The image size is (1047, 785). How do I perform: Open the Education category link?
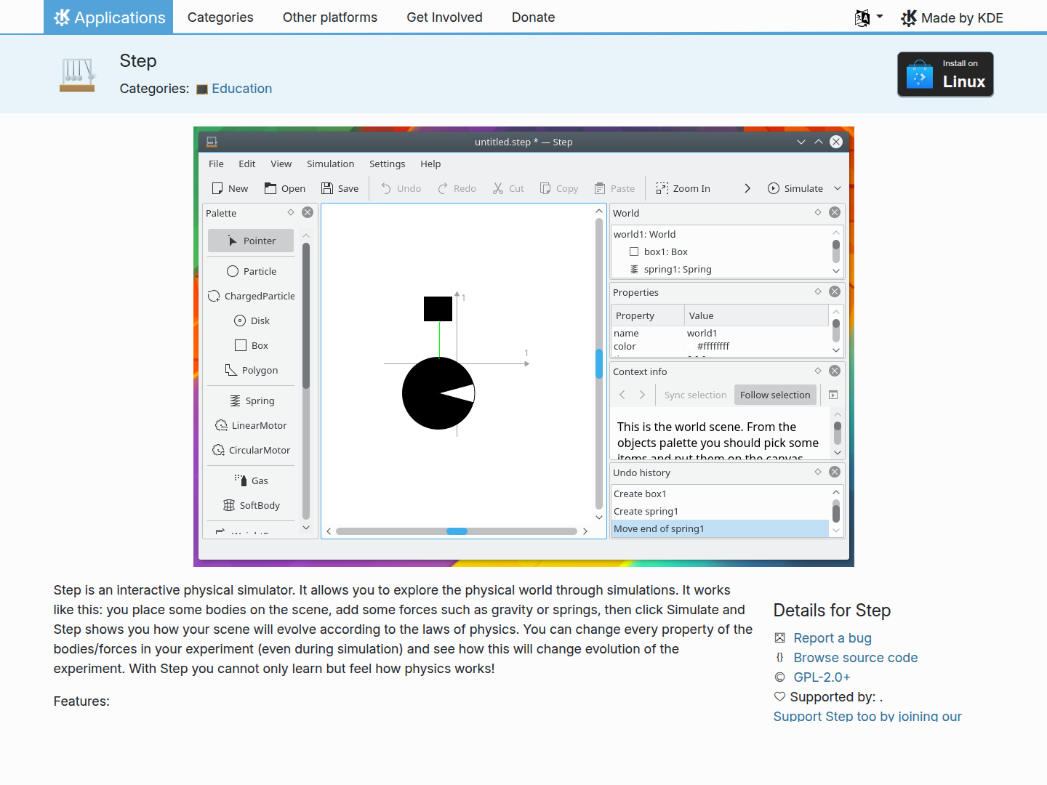pos(242,89)
